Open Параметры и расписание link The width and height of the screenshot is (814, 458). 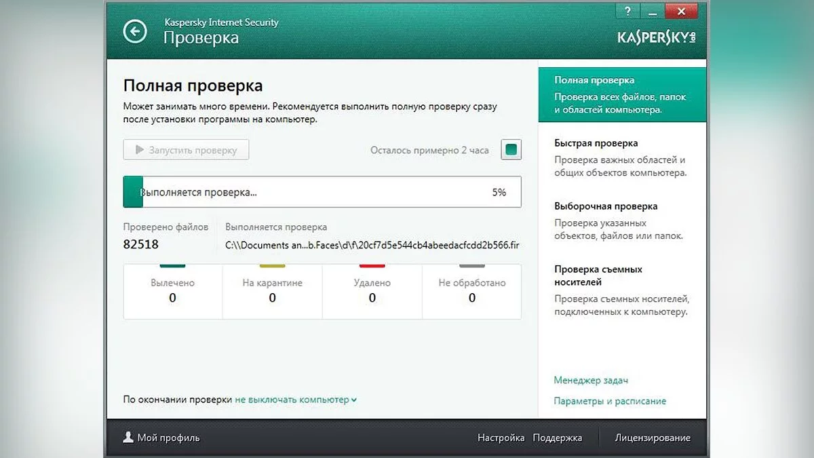click(609, 401)
